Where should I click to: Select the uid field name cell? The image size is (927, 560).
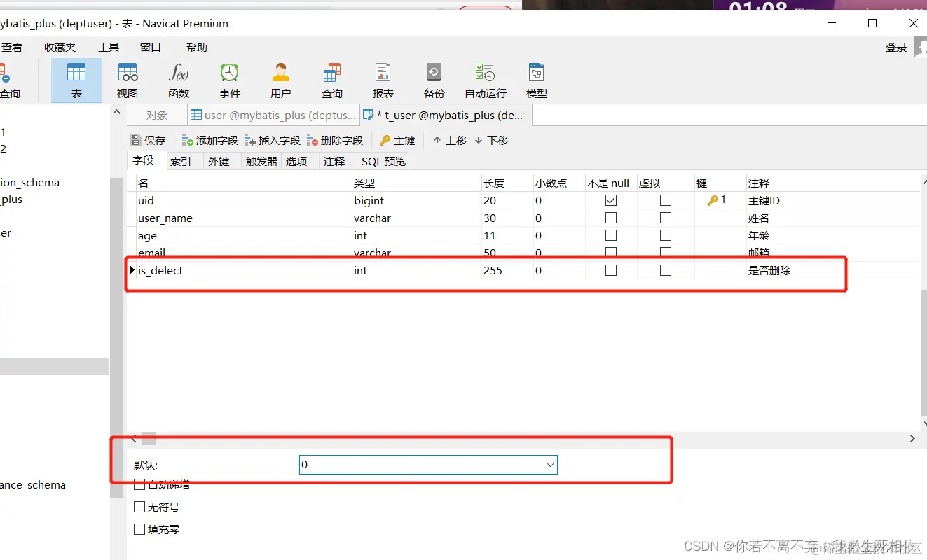243,200
